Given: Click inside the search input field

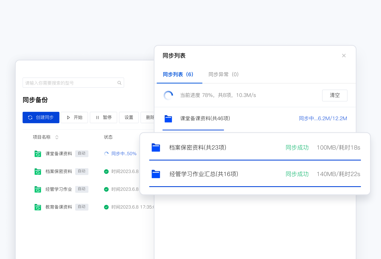Looking at the screenshot, I should (68, 83).
